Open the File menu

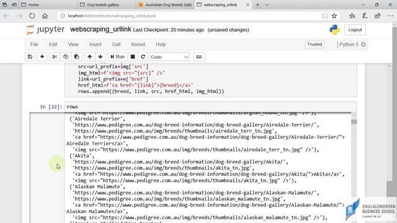[x=34, y=45]
